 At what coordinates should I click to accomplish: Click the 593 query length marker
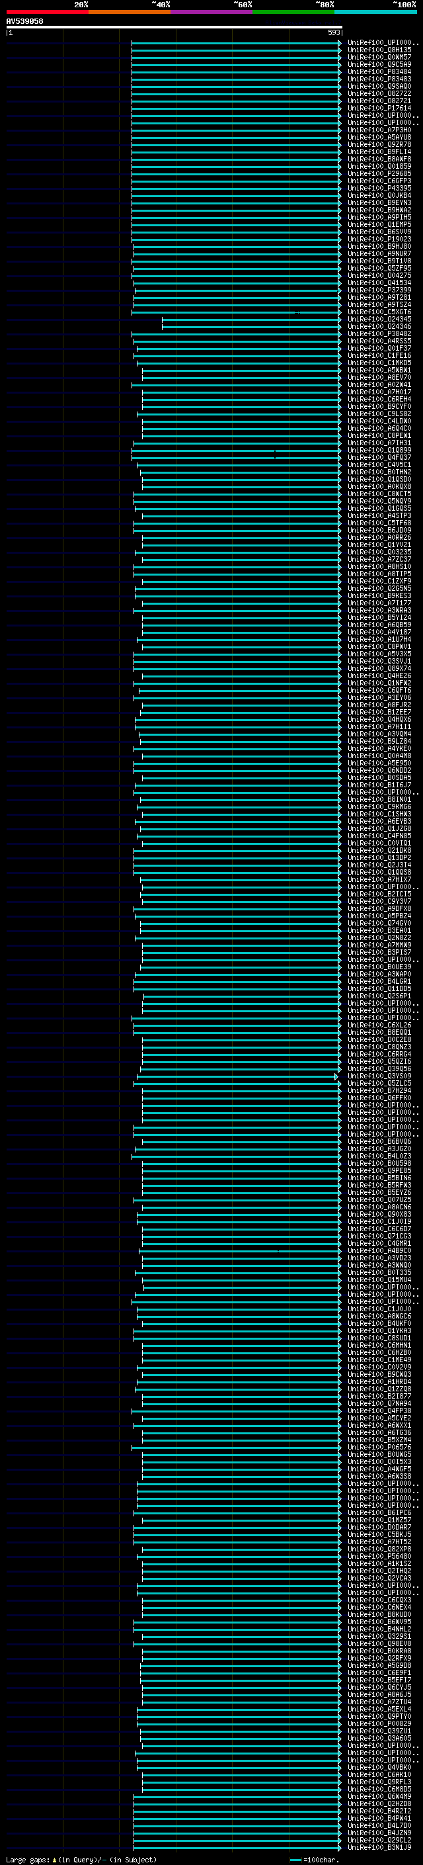333,32
